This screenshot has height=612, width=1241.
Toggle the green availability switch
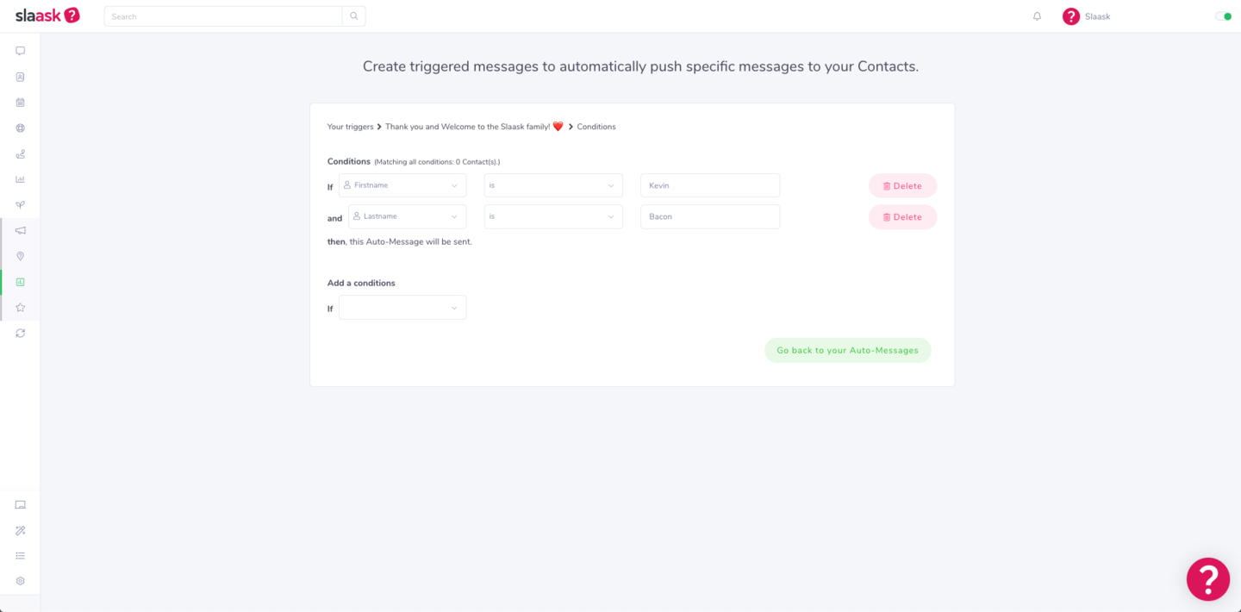pyautogui.click(x=1222, y=16)
